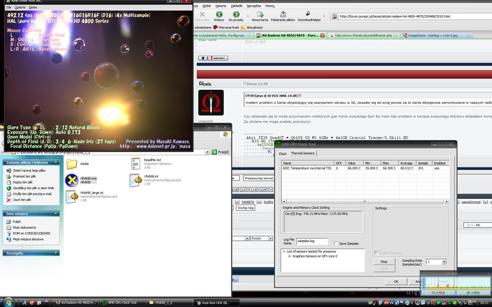
Task: Click Usuń ten plik delete task
Action: click(x=19, y=200)
